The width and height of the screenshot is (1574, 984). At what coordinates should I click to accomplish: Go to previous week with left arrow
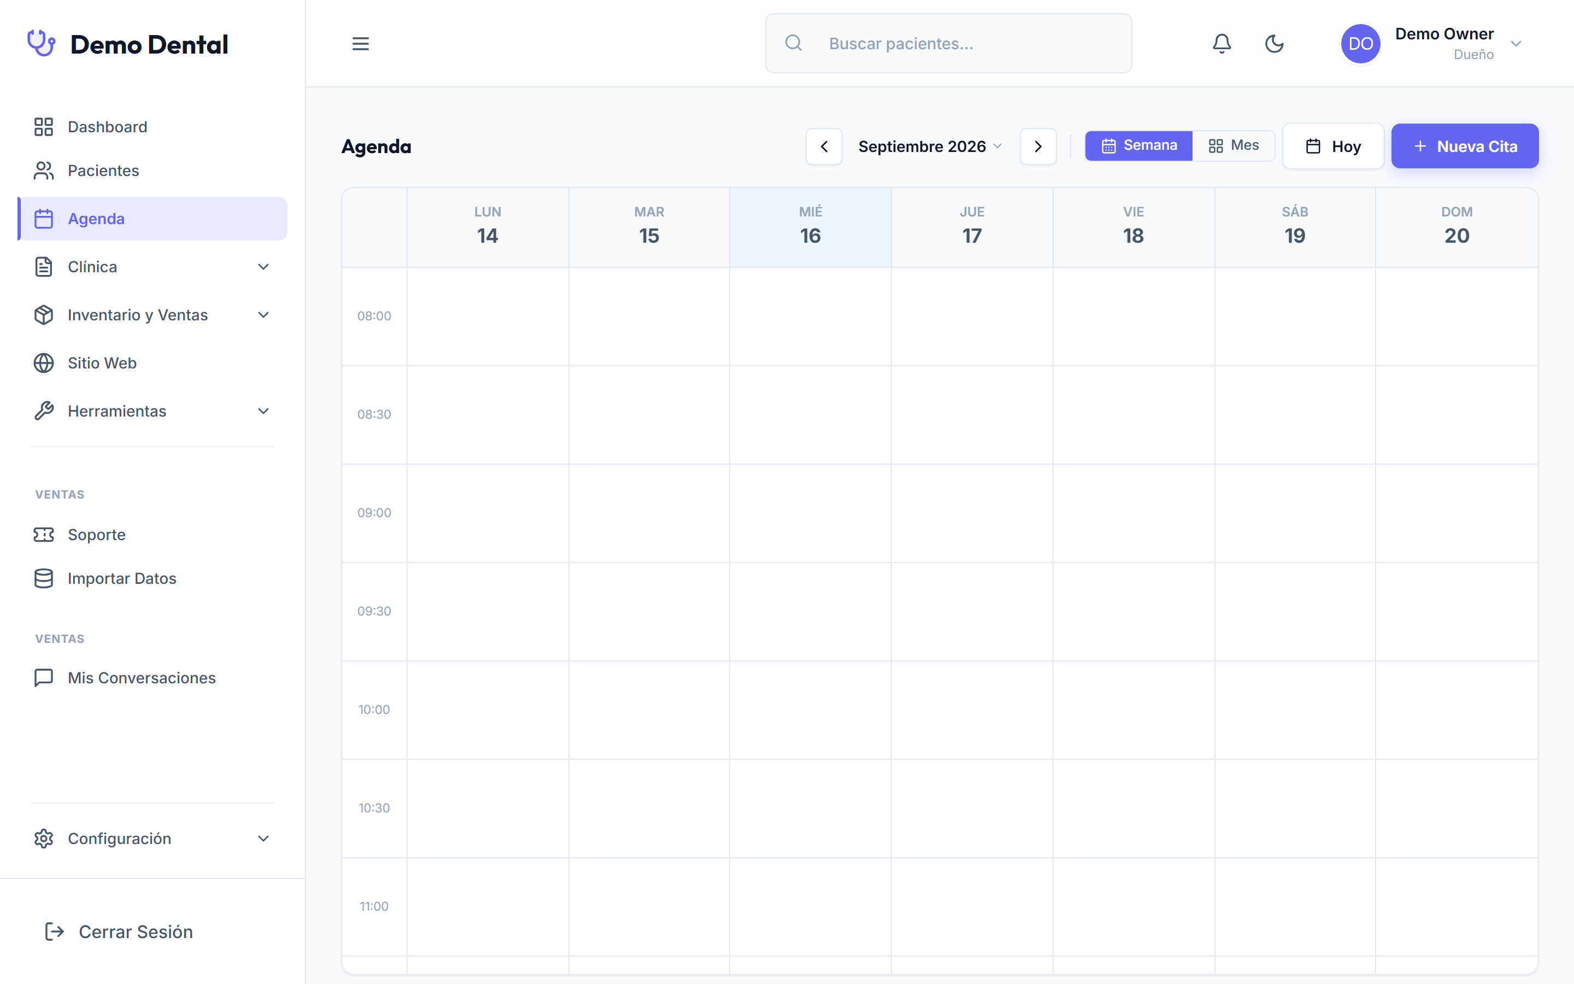tap(824, 147)
